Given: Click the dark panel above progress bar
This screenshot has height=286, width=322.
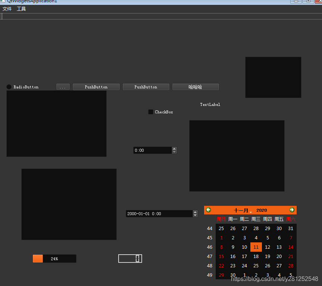Looking at the screenshot, I should 69,204.
